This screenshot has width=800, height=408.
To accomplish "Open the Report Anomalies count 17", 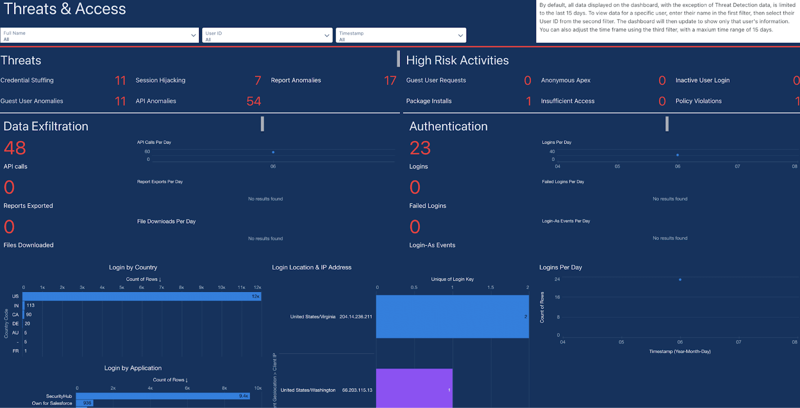I will [x=390, y=80].
